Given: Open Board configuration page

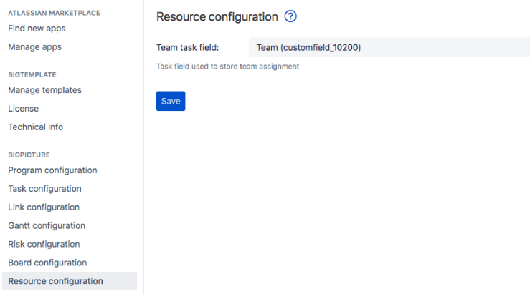Looking at the screenshot, I should [47, 263].
